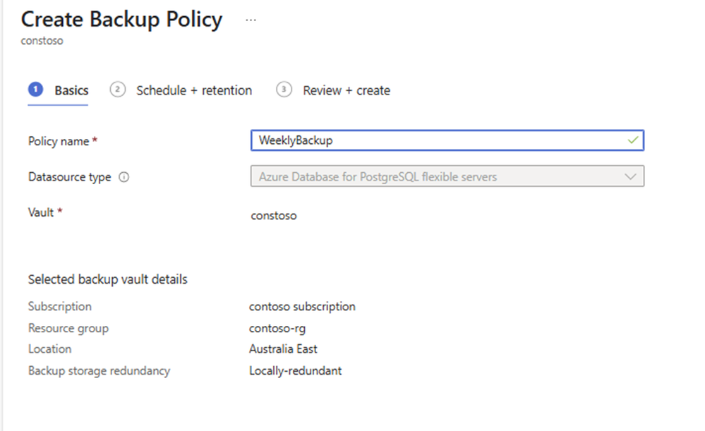Click the Resource group label
This screenshot has height=431, width=705.
[68, 329]
